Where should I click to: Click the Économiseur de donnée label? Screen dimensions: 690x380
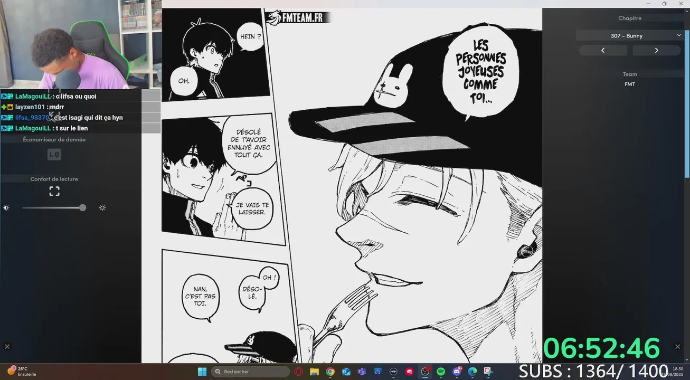(54, 140)
